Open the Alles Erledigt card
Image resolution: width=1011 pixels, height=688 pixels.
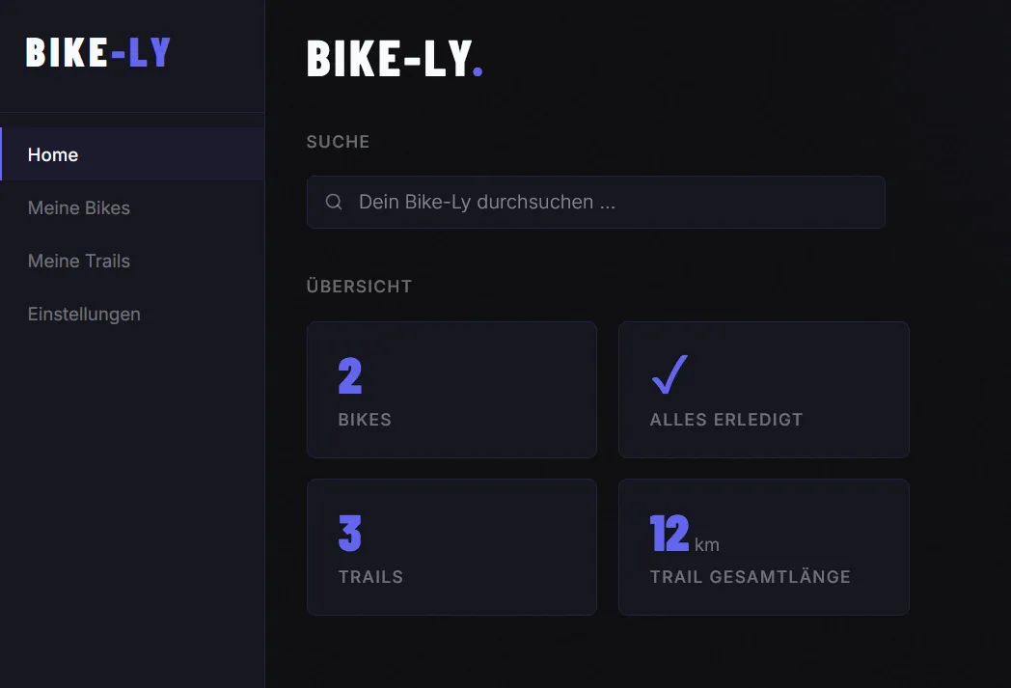(763, 389)
